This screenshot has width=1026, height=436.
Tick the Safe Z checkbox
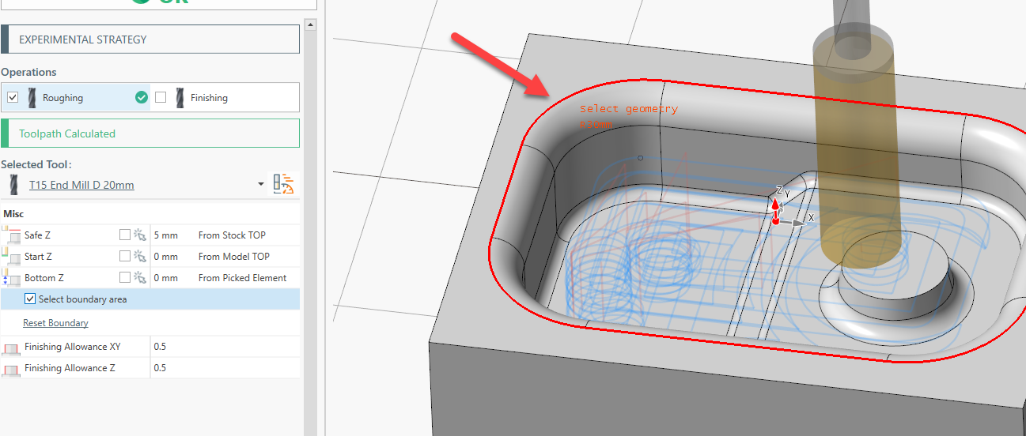pos(124,235)
